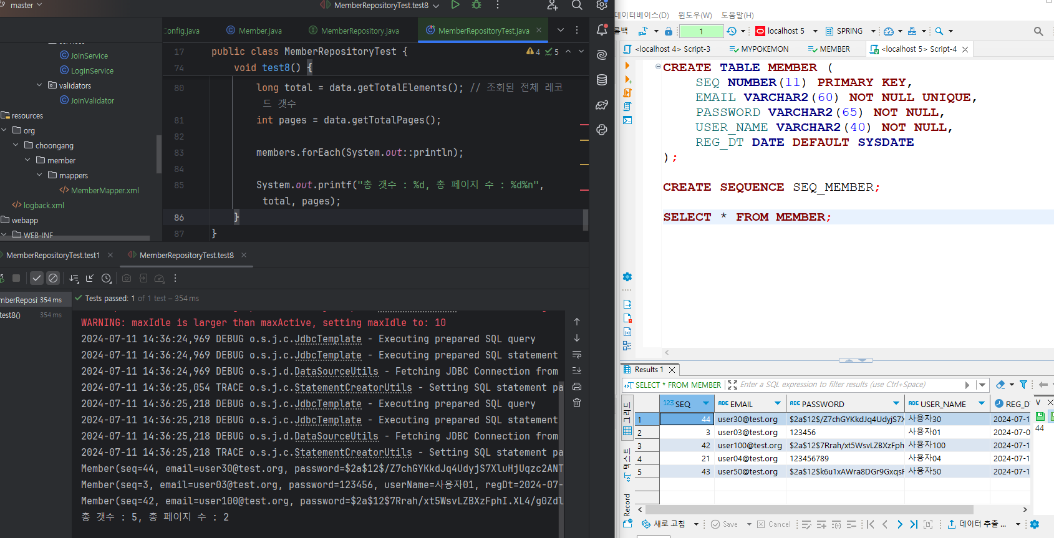1054x538 pixels.
Task: Run MemberRepositoryTest.test8 with the green play icon
Action: point(455,5)
